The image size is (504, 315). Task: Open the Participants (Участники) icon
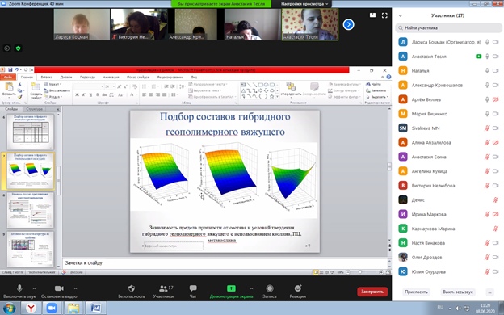click(164, 288)
